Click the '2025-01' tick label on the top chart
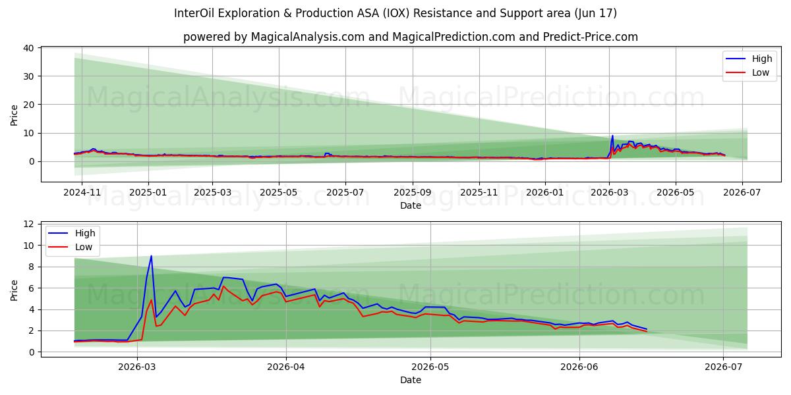The height and width of the screenshot is (395, 791). pos(148,193)
